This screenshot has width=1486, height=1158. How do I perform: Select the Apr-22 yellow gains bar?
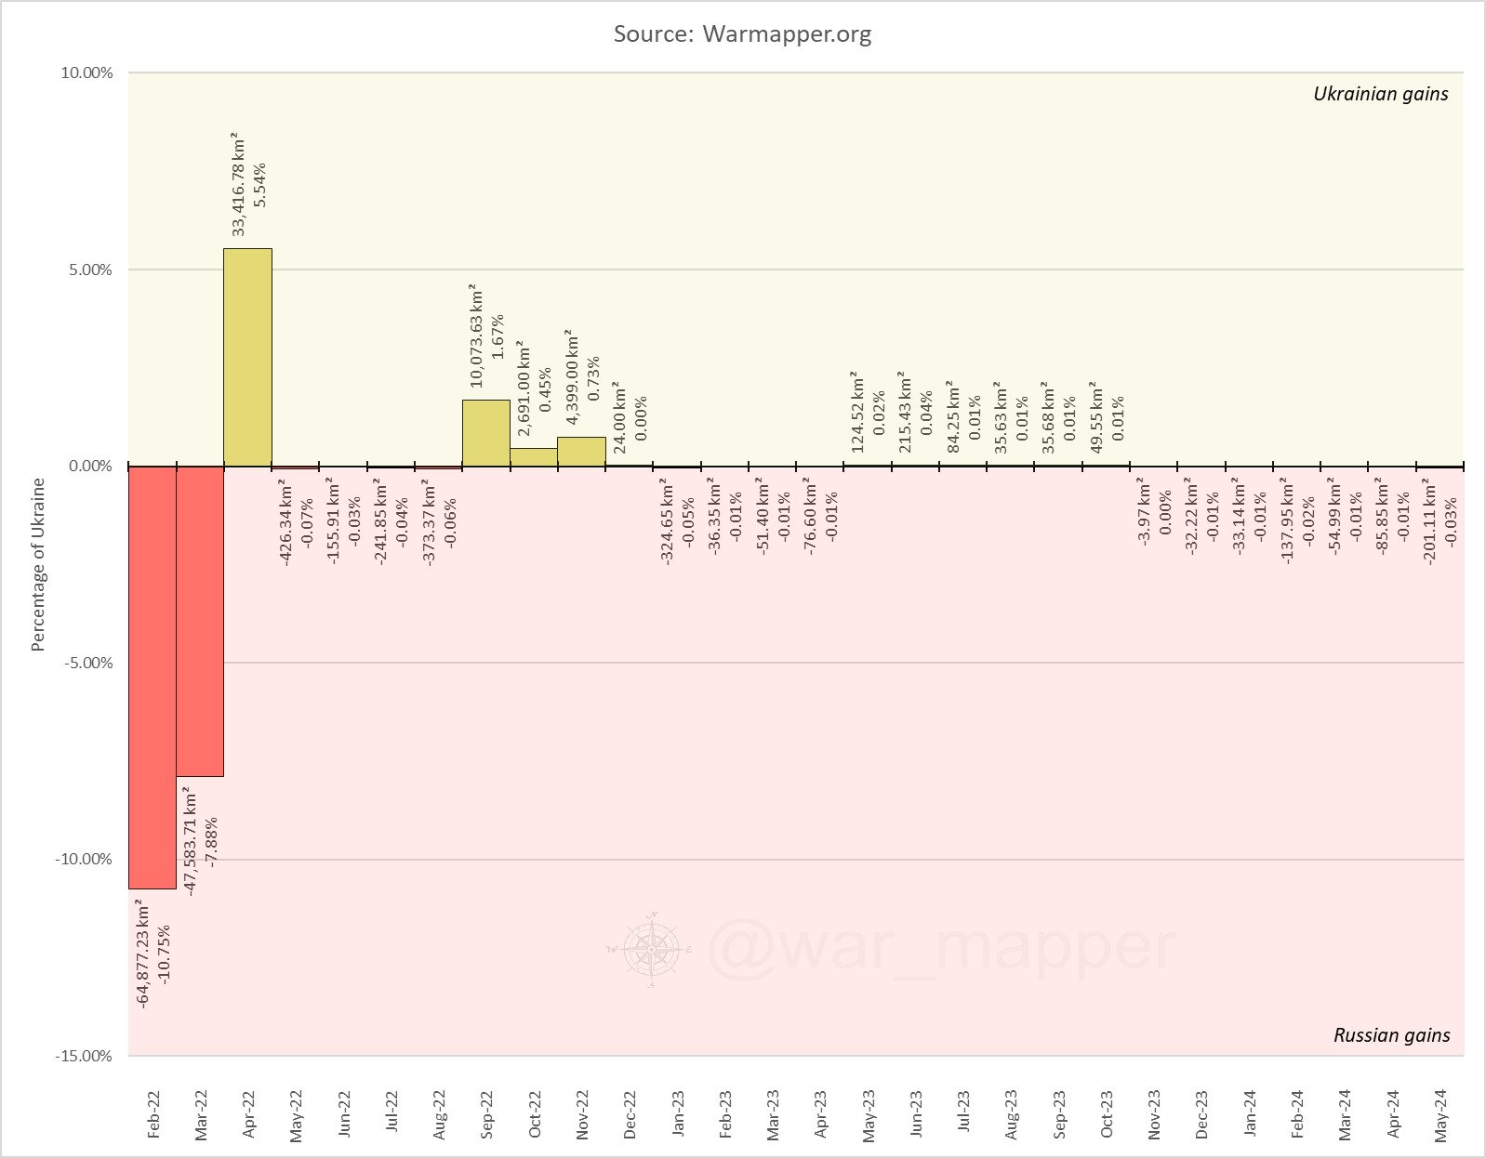248,357
